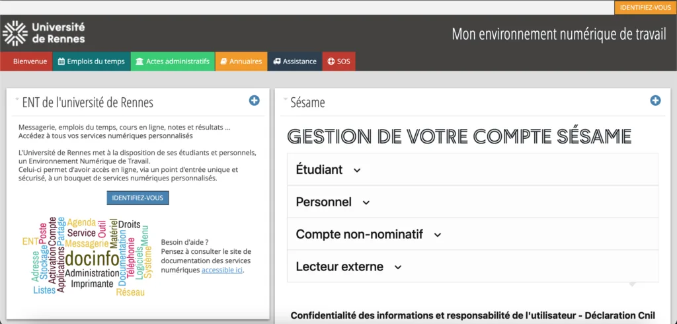The image size is (677, 324).
Task: Click the plus icon in the Sésame panel
Action: [x=655, y=101]
